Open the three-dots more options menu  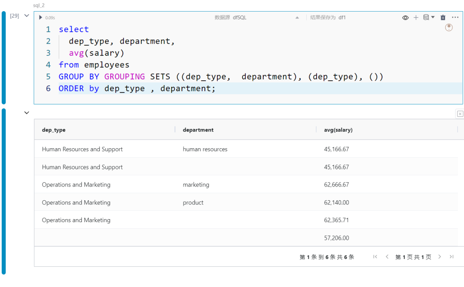click(455, 18)
